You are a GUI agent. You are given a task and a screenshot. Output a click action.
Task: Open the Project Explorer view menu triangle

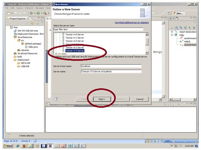coord(42,23)
